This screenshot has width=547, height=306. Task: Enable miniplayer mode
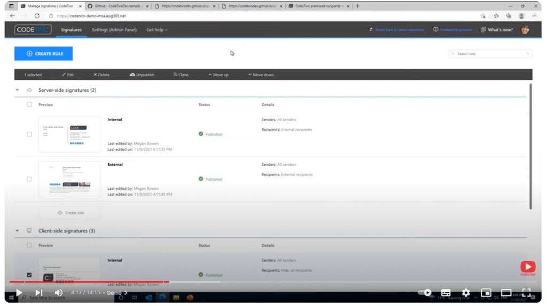[486, 293]
